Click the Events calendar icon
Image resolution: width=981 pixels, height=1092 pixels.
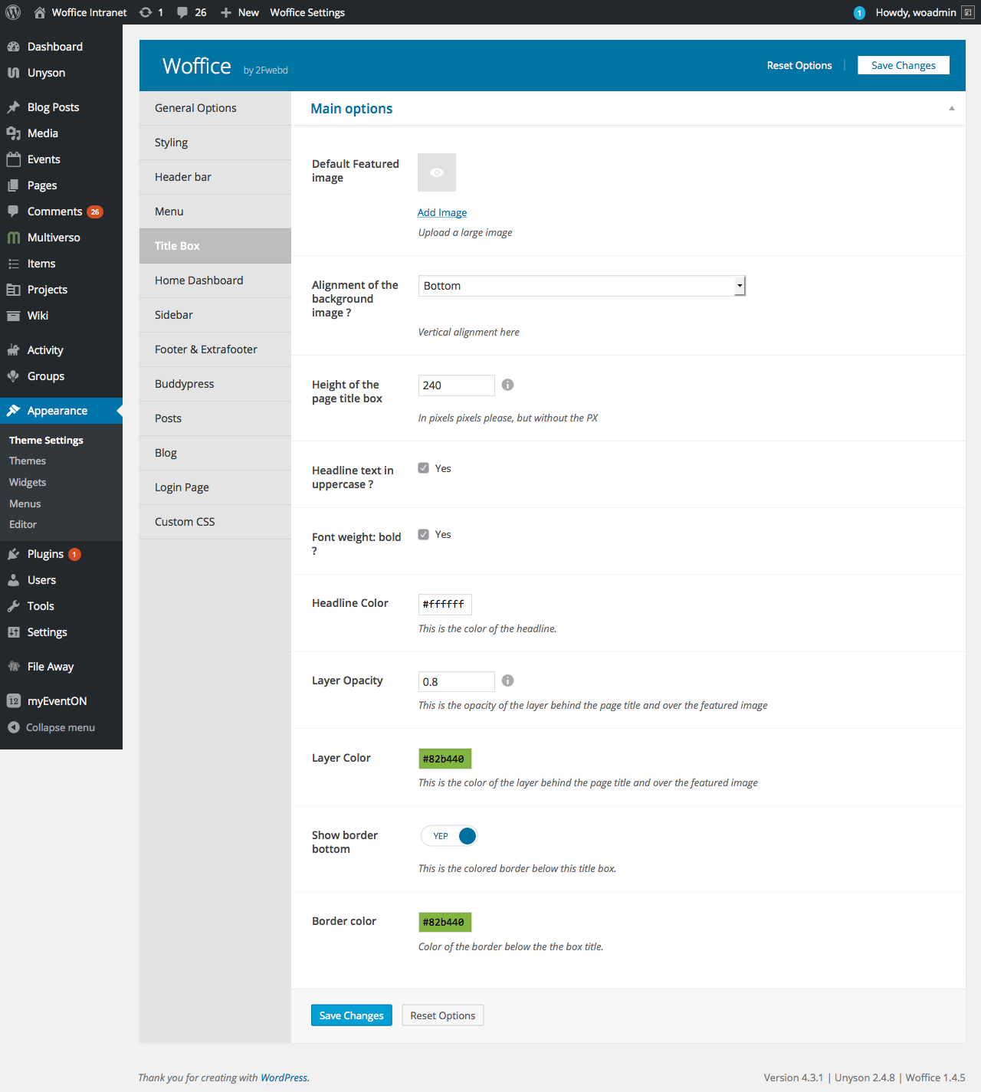point(14,159)
